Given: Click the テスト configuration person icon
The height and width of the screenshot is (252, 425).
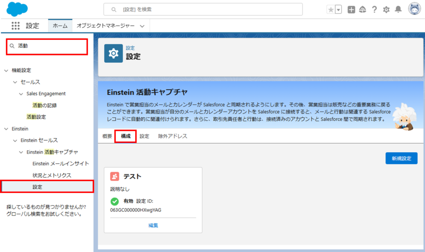Looking at the screenshot, I should [x=115, y=176].
